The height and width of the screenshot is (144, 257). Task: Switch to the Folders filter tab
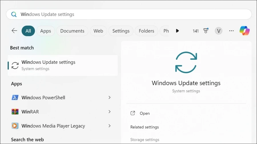pos(146,31)
